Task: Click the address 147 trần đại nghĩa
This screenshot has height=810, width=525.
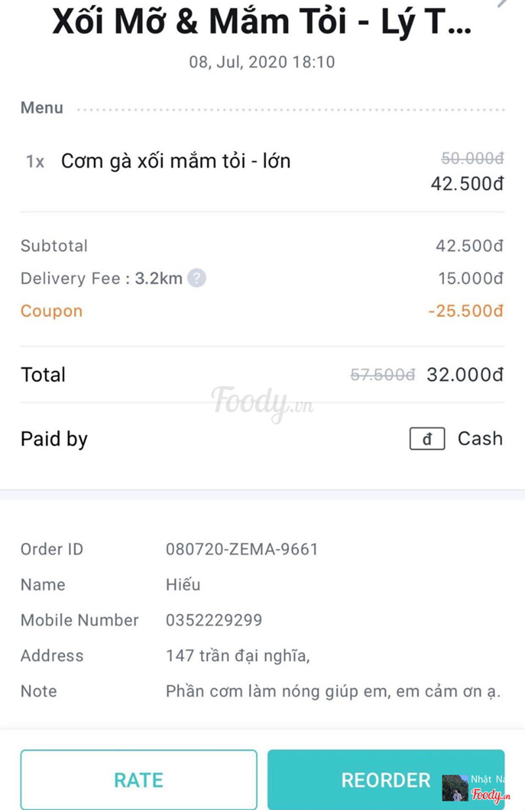Action: pos(238,656)
